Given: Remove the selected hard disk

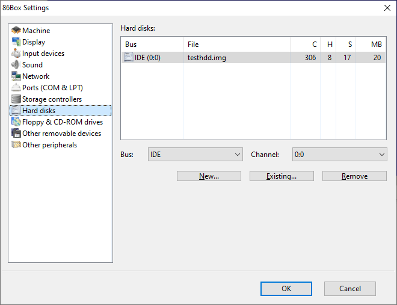Looking at the screenshot, I should [354, 176].
